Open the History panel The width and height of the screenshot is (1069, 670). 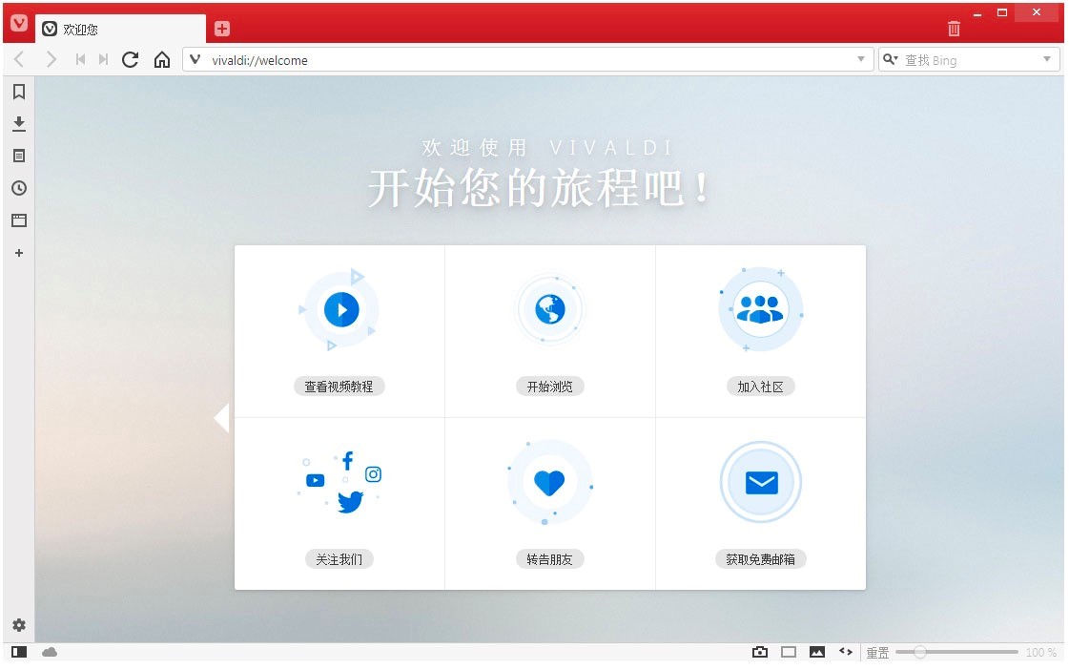(18, 188)
